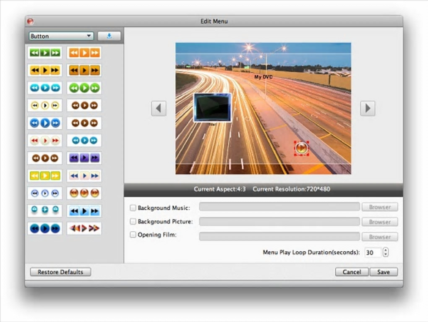Click the Background Music path field

point(279,207)
